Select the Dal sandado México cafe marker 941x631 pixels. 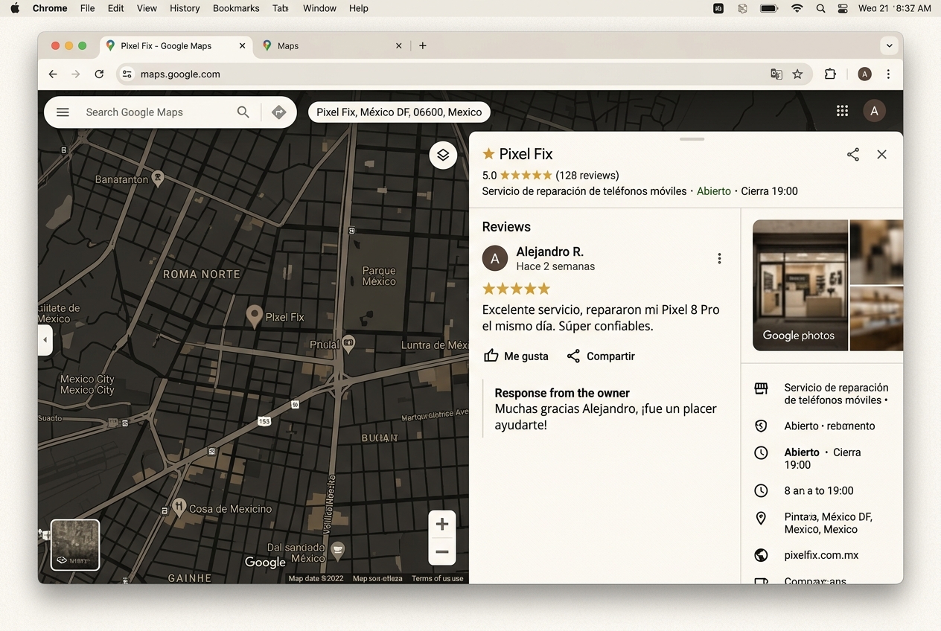point(337,550)
